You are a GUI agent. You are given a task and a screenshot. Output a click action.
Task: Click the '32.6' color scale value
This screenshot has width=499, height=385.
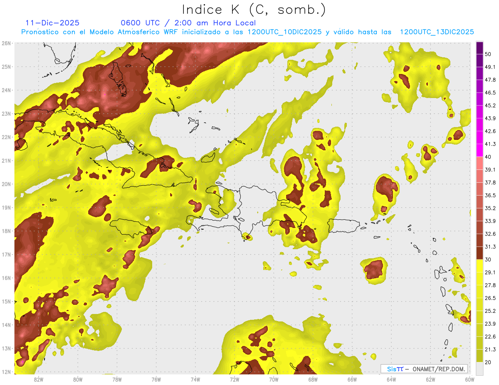(491, 234)
